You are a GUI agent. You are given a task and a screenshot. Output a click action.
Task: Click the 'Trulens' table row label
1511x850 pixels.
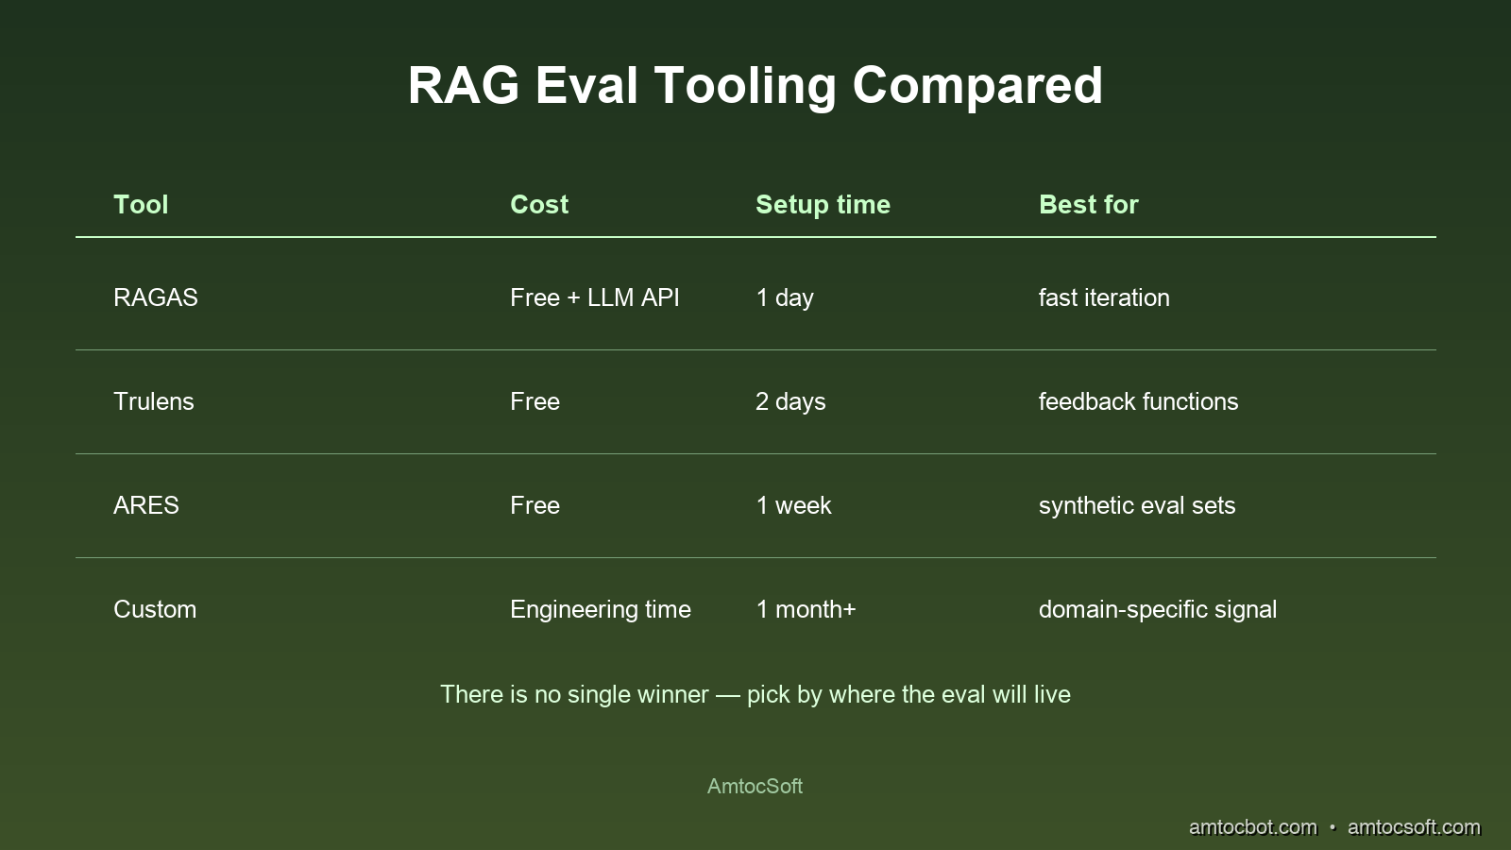point(153,401)
